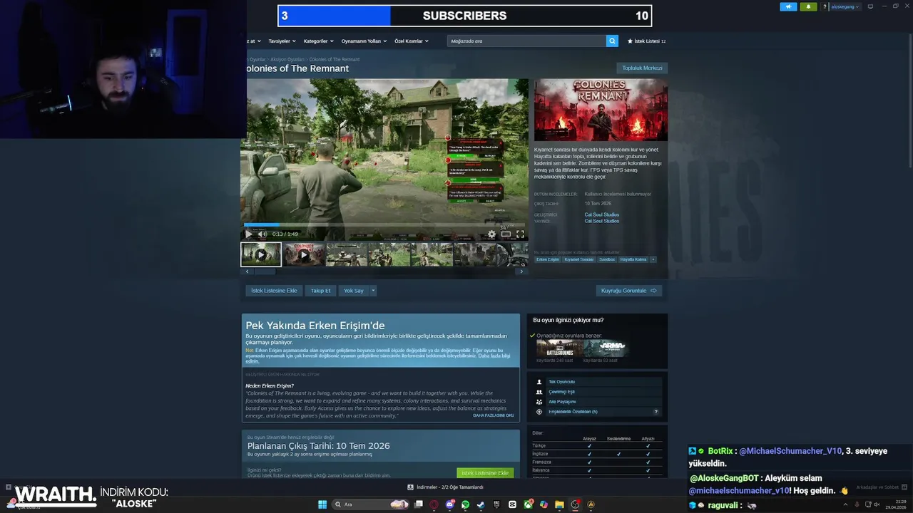Open Cat Soul Studios publisher link
The image size is (913, 513).
coord(602,221)
